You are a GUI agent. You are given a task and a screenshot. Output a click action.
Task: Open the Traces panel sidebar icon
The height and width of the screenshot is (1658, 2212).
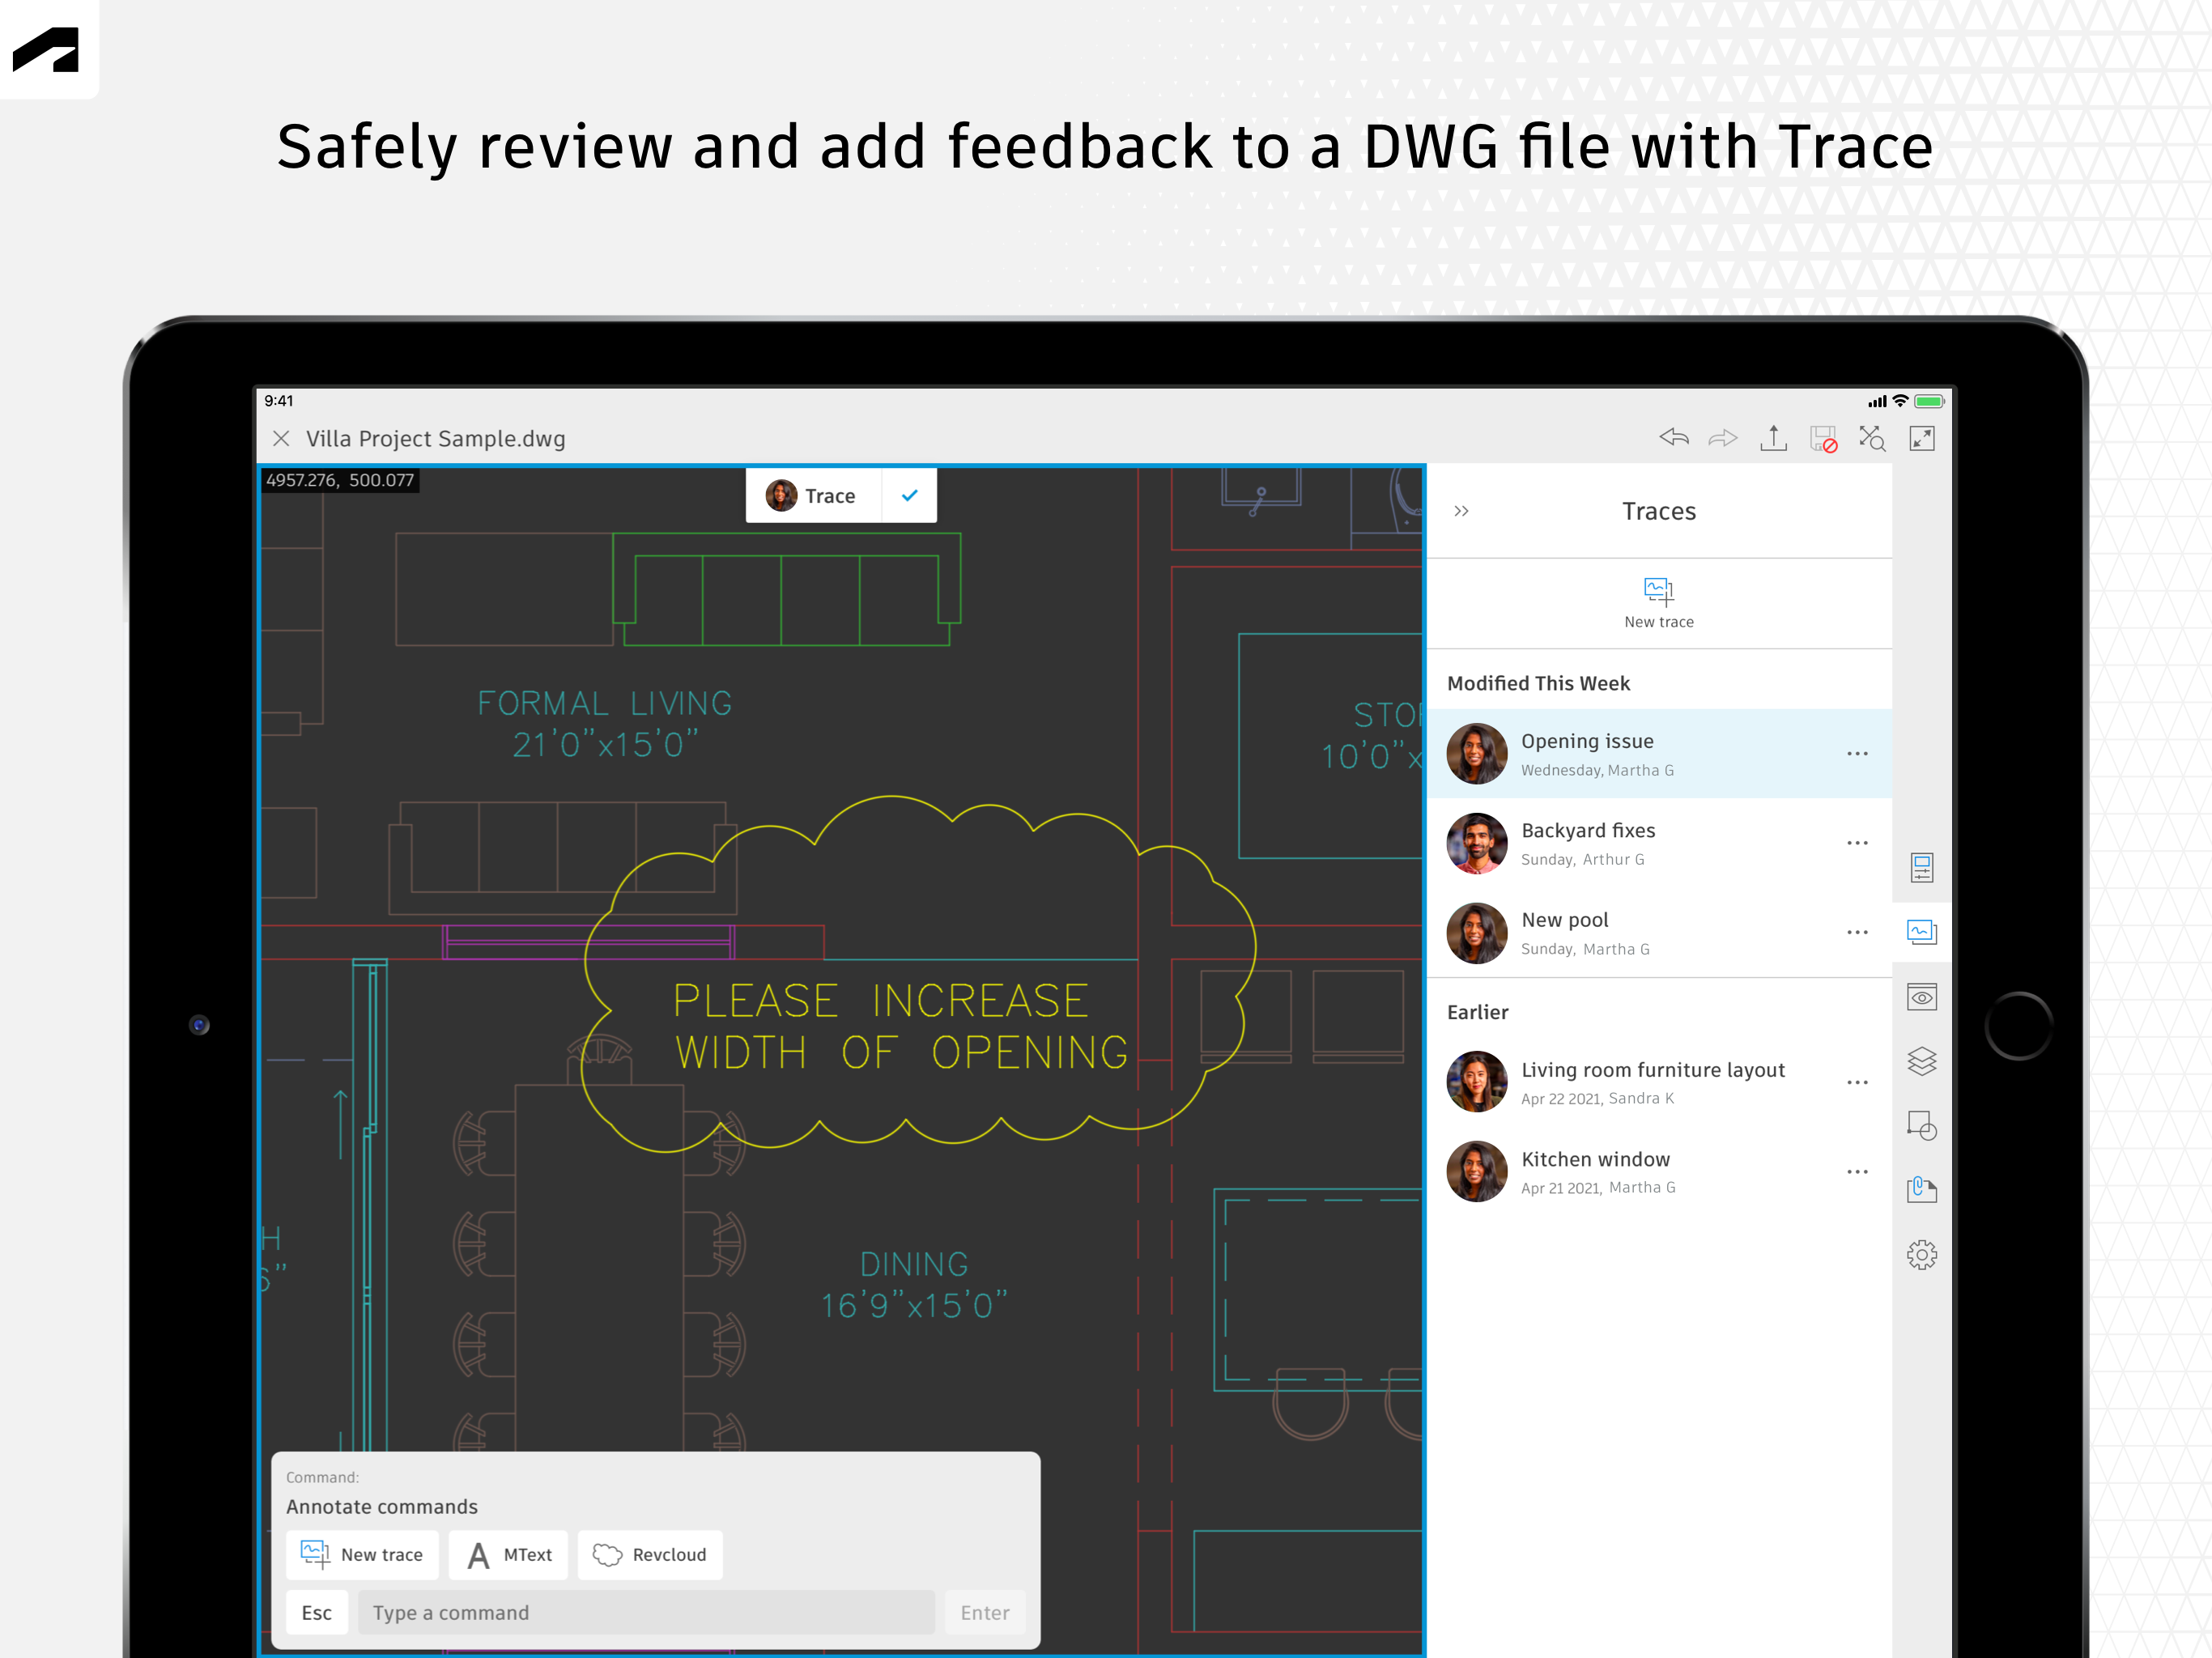point(1921,932)
